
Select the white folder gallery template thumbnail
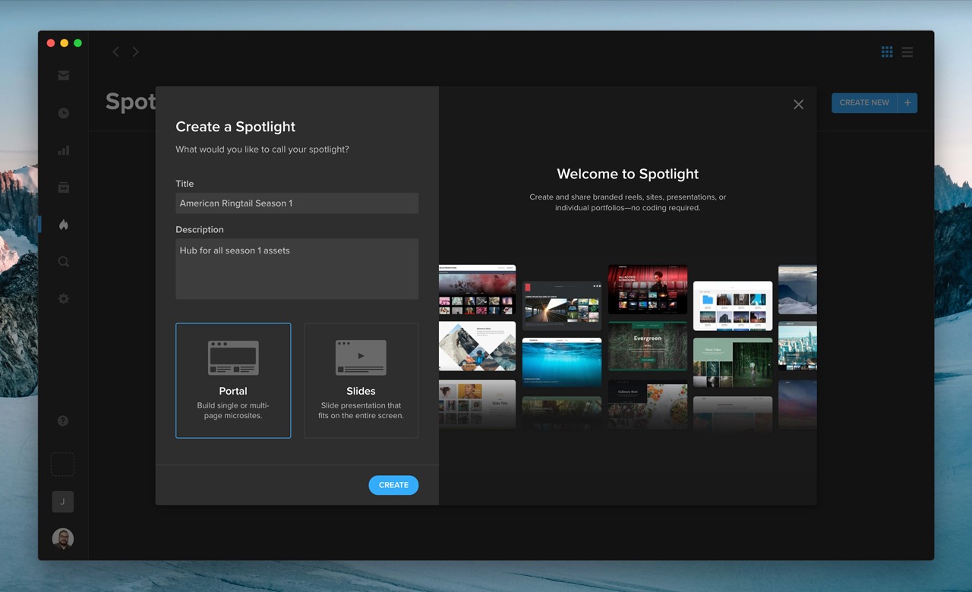(733, 306)
